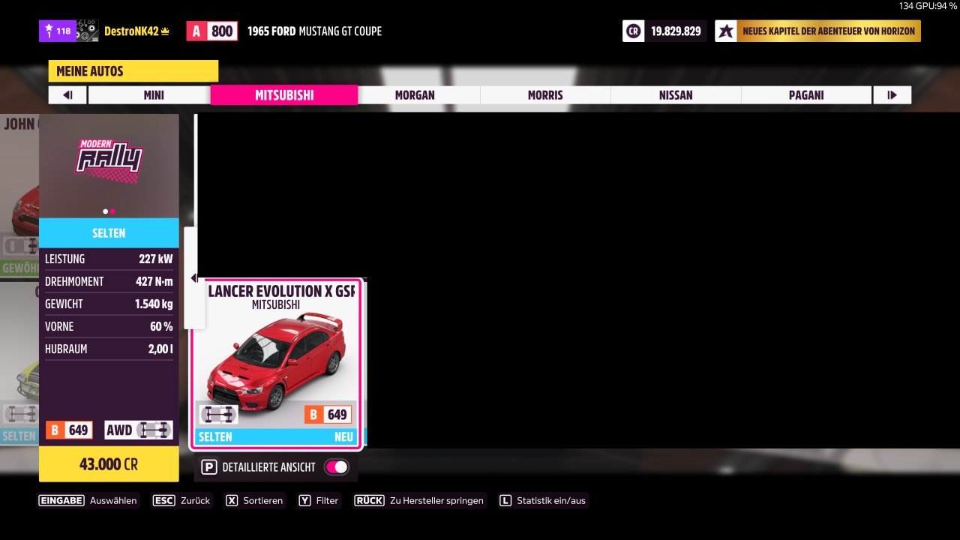Open the Filter option
This screenshot has height=540, width=960.
[319, 501]
